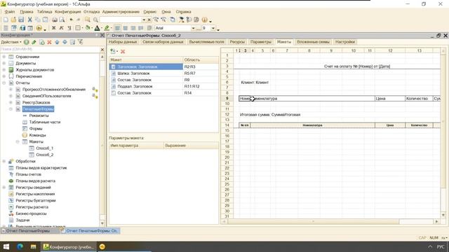Undo with the left arrow icon
The height and width of the screenshot is (252, 449).
(x=72, y=20)
